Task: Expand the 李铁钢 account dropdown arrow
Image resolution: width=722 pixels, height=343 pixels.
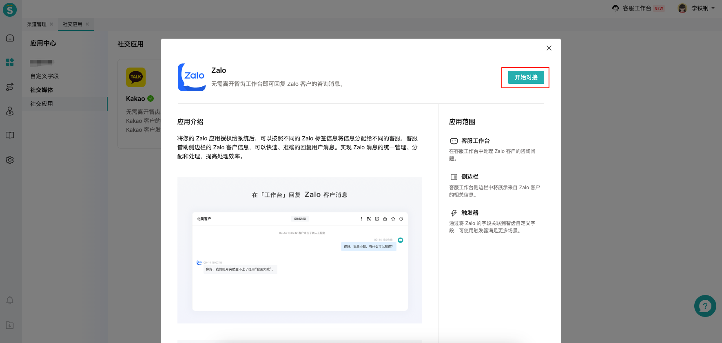Action: (x=713, y=8)
